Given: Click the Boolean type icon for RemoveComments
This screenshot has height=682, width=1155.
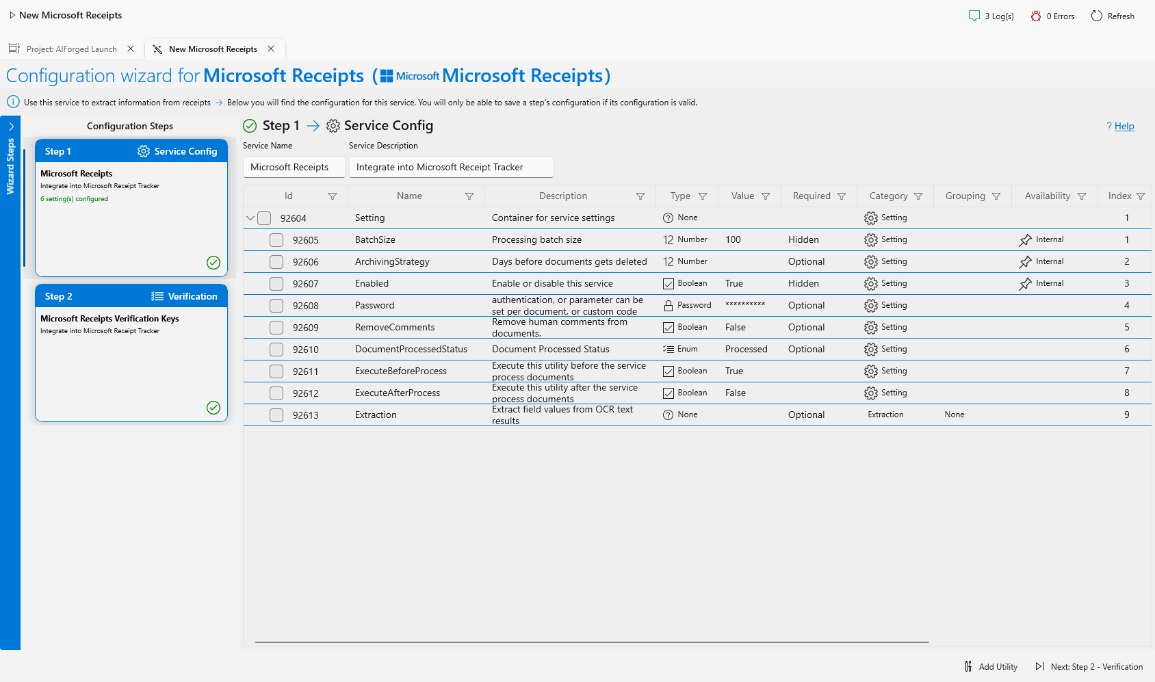Looking at the screenshot, I should 669,328.
